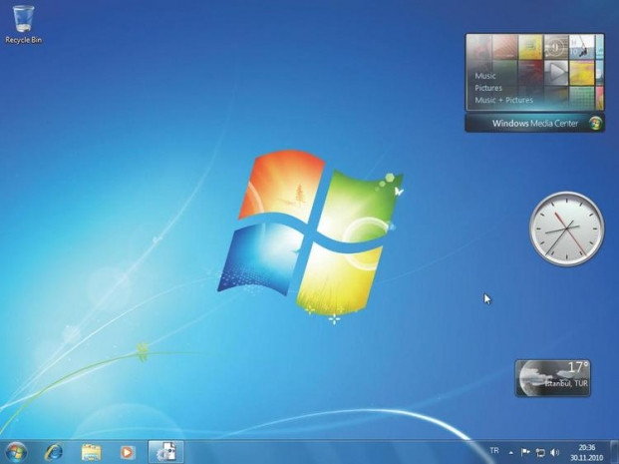The image size is (619, 464).
Task: Click the Windows Media Center title bar
Action: [534, 123]
